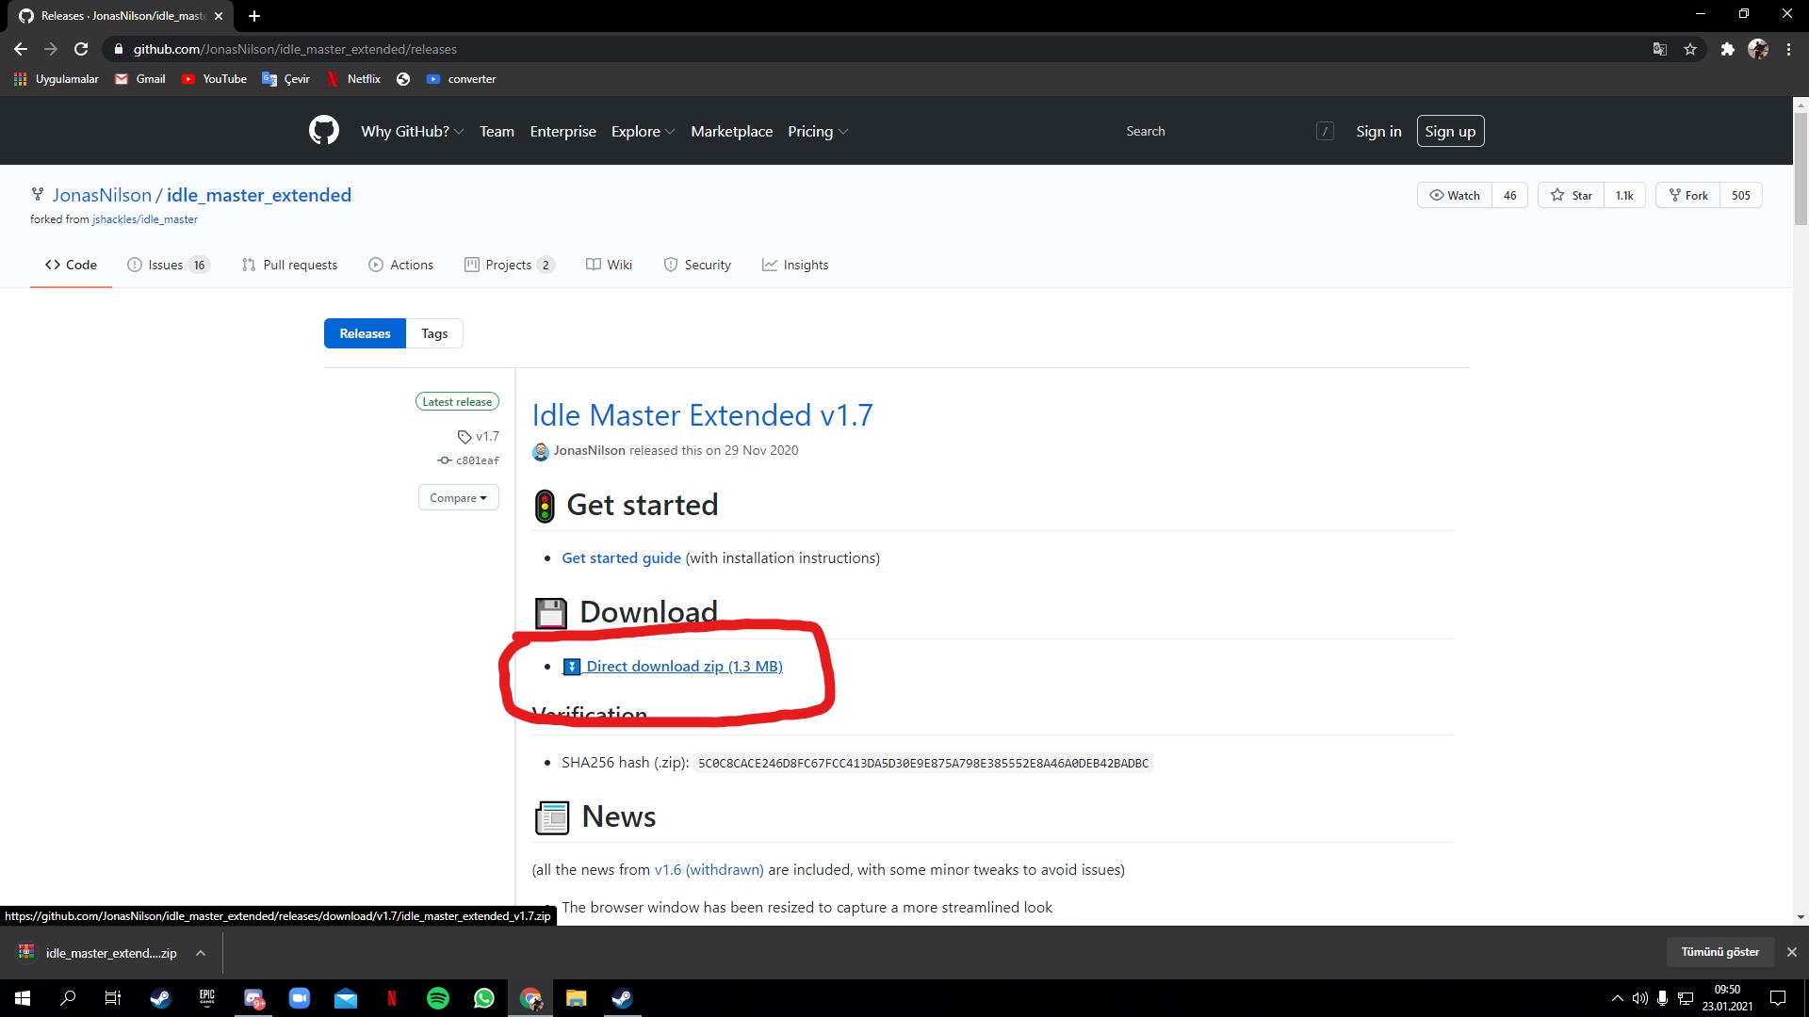The height and width of the screenshot is (1017, 1809).
Task: Open the Get started guide link
Action: pyautogui.click(x=621, y=557)
